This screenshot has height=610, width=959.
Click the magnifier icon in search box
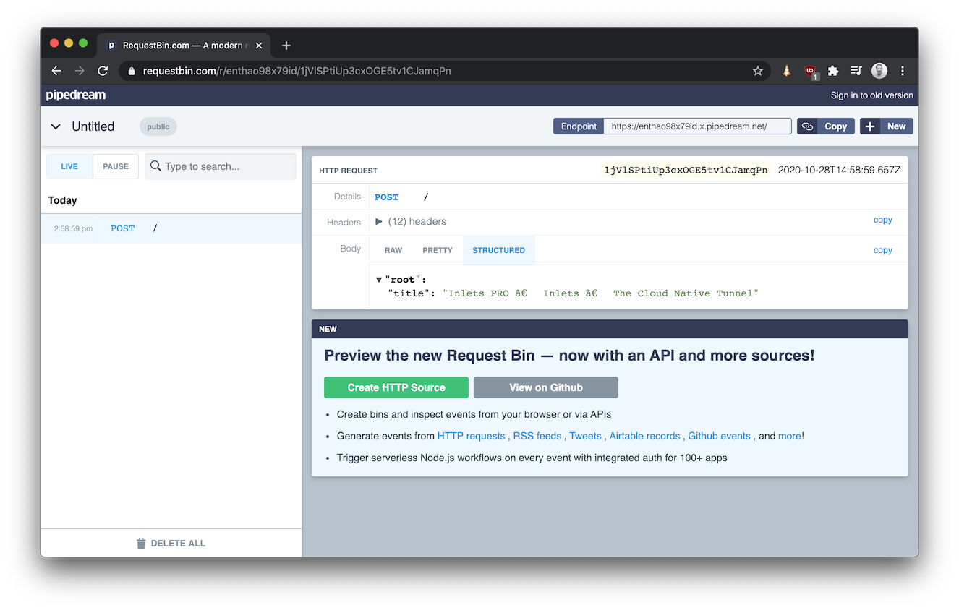coord(155,166)
